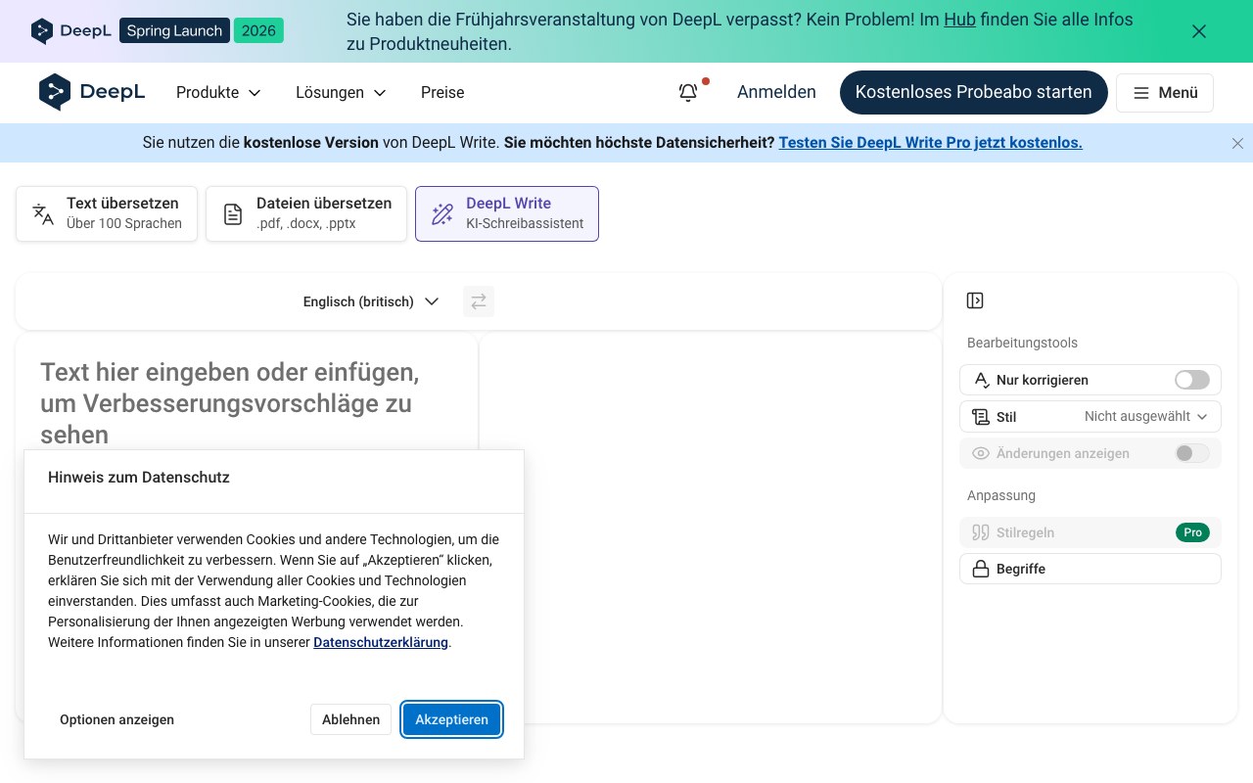The image size is (1253, 783).
Task: Accept cookies with Akzeptieren
Action: click(451, 719)
